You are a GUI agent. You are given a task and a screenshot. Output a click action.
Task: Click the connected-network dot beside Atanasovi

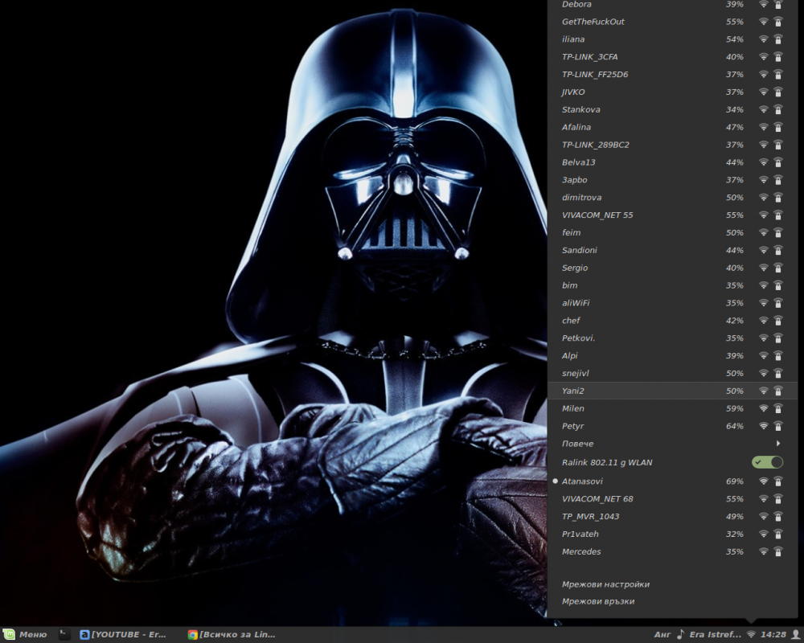555,481
